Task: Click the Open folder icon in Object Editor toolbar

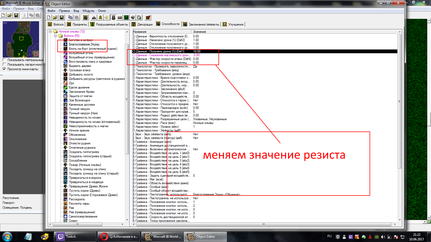Action: coord(55,17)
